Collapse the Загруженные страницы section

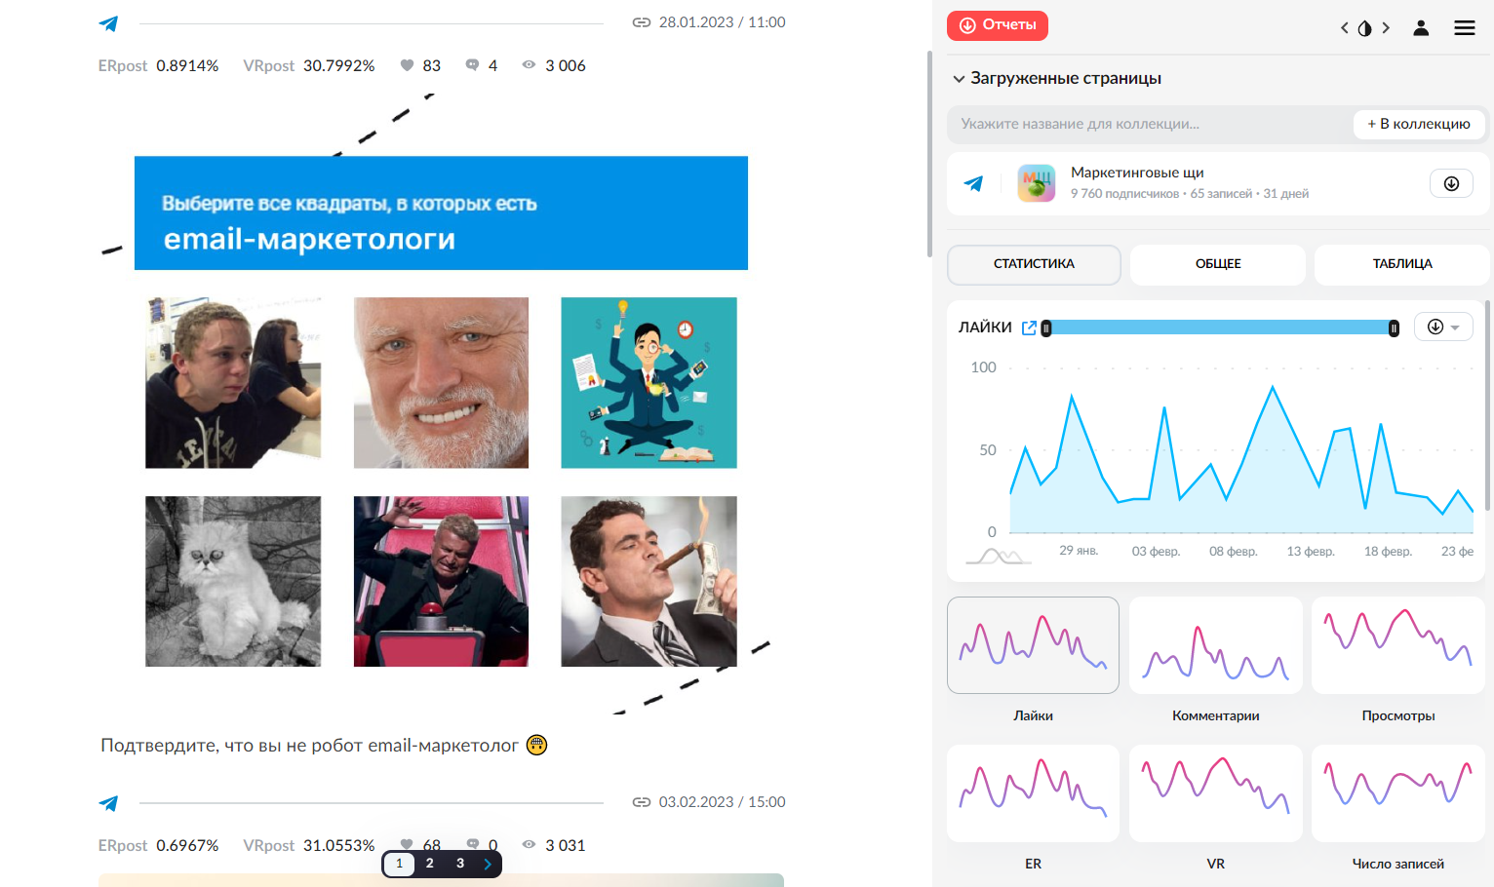pyautogui.click(x=959, y=79)
